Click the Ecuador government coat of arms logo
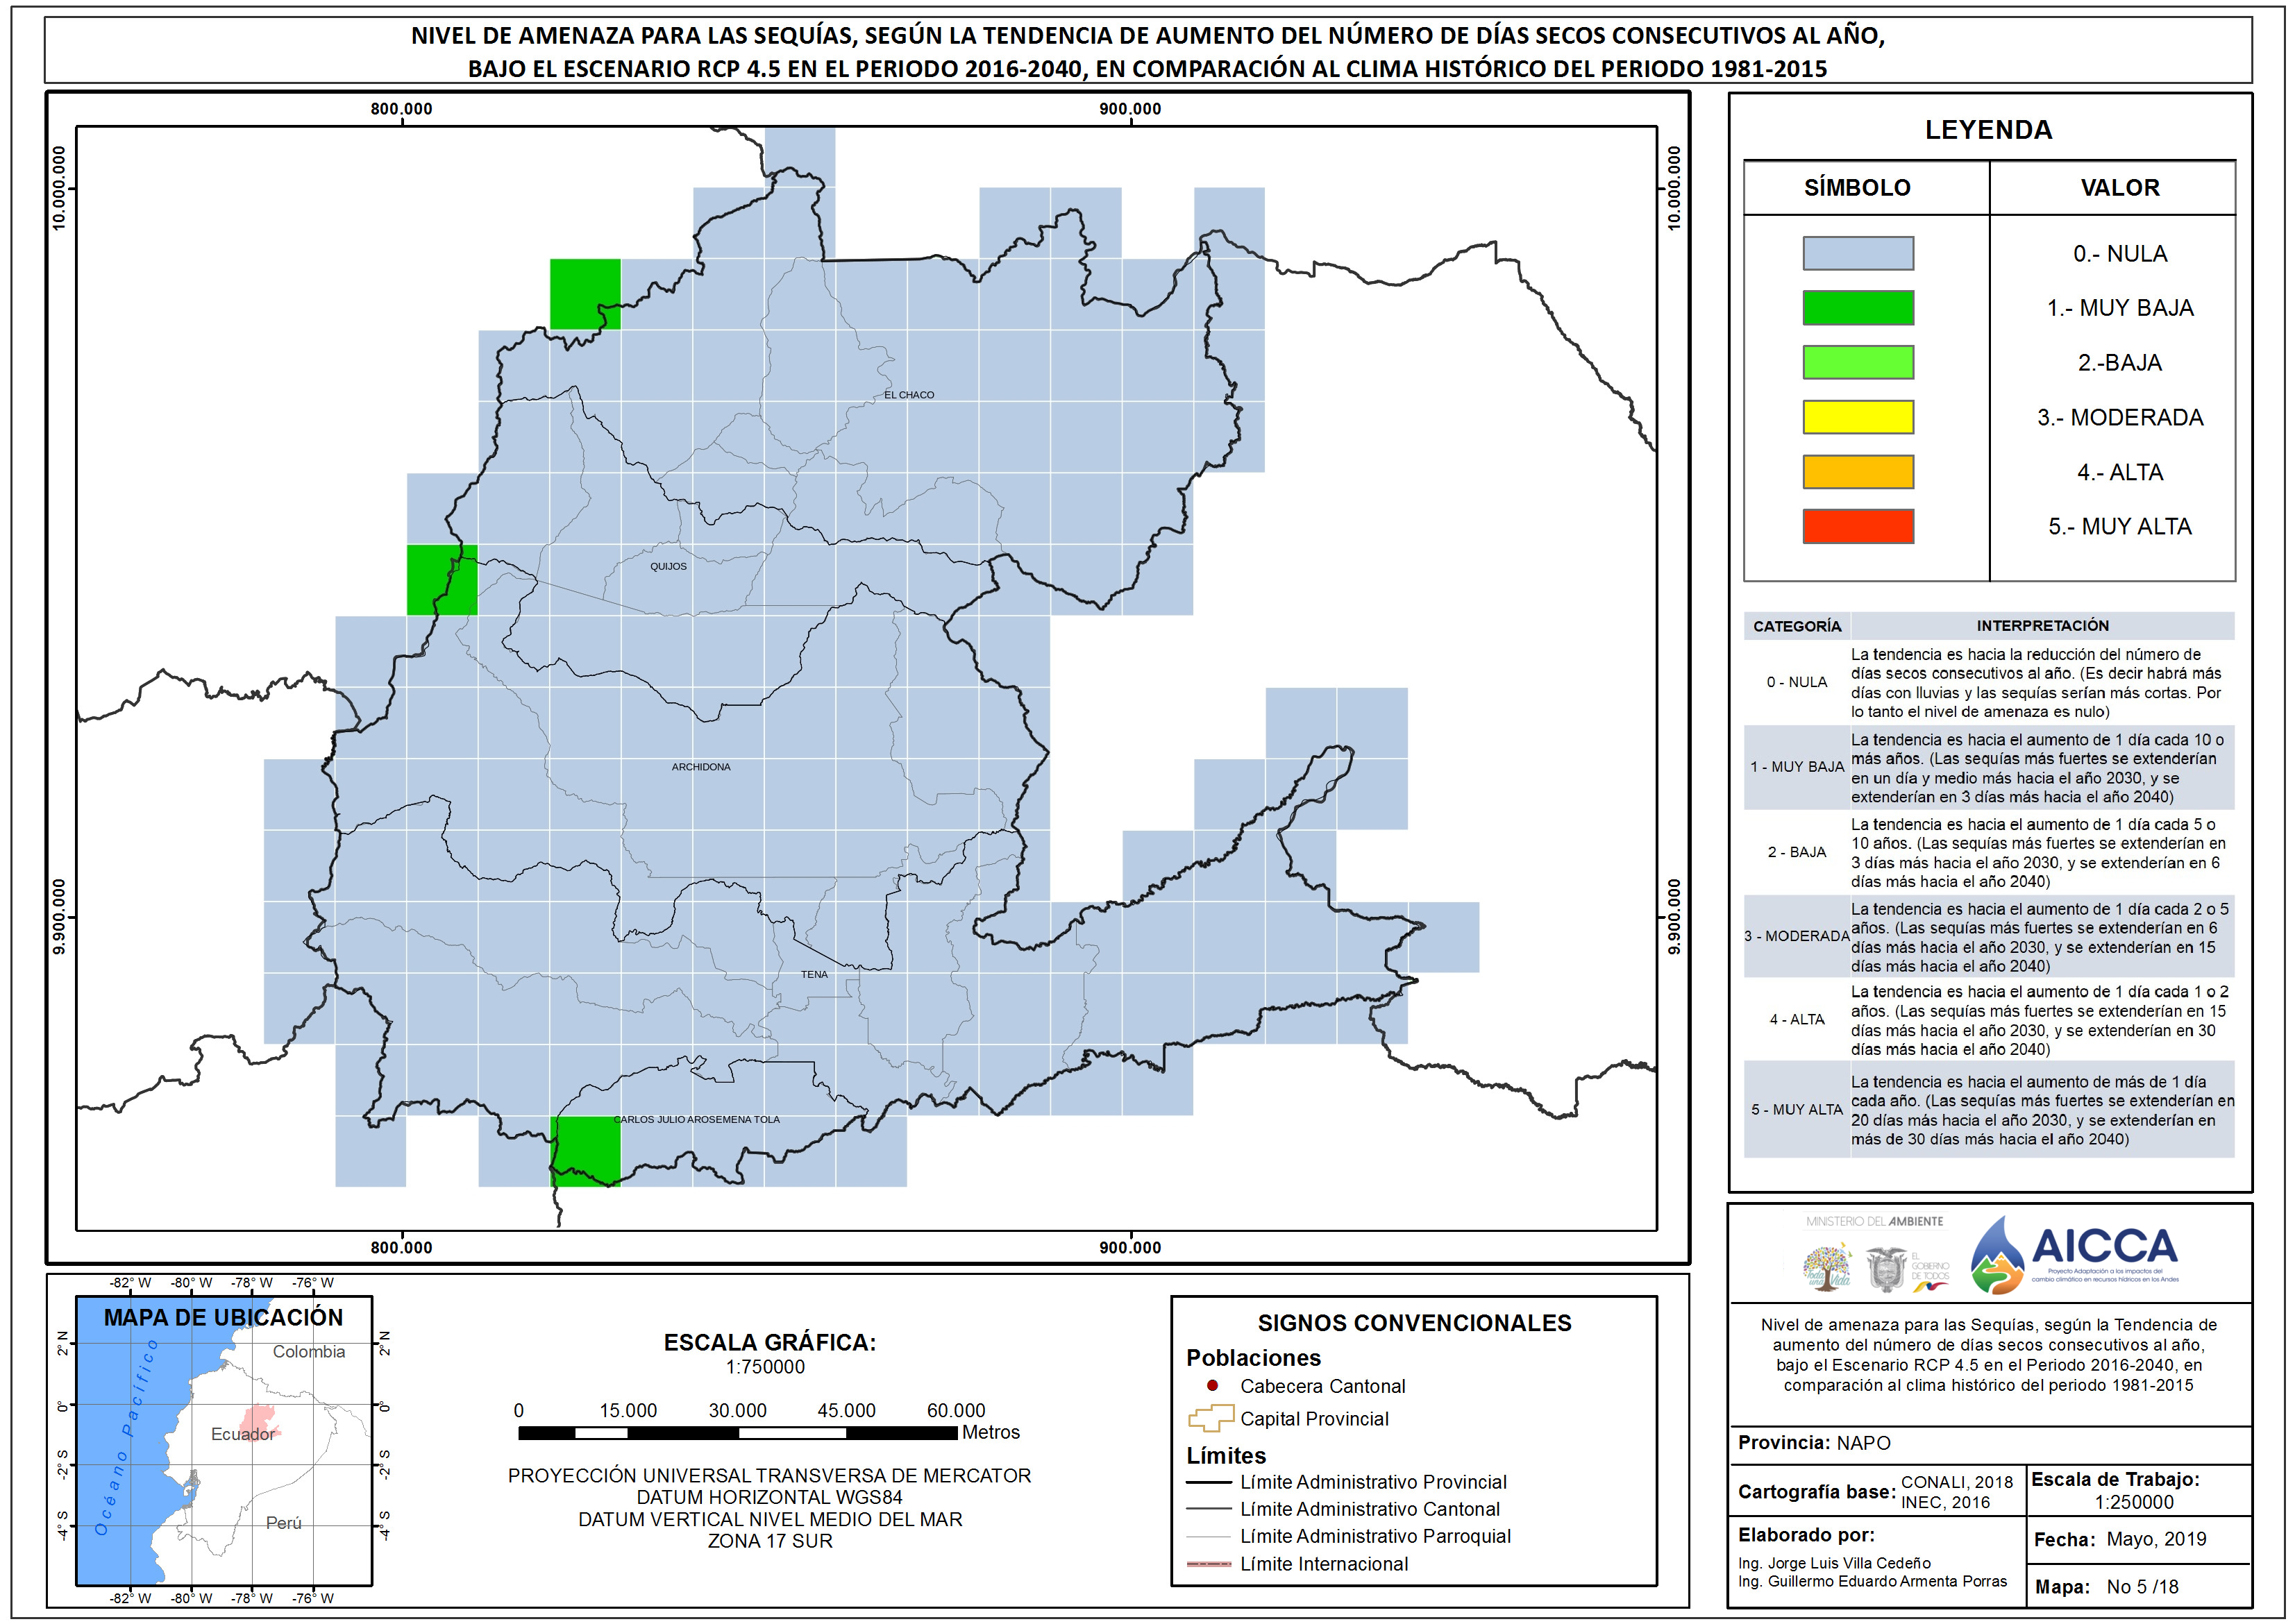The image size is (2295, 1624). click(x=1886, y=1269)
